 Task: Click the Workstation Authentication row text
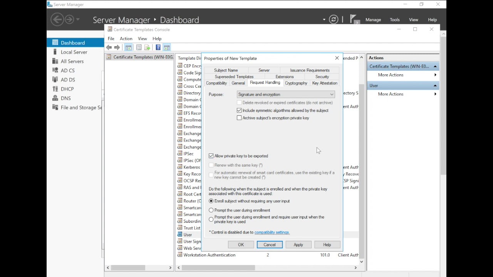[209, 255]
